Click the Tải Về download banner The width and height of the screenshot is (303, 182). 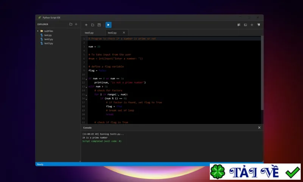click(x=255, y=171)
